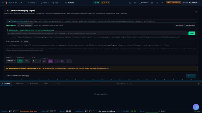The width and height of the screenshot is (202, 113).
Task: Select 50% hedge percentage
Action: click(x=50, y=61)
